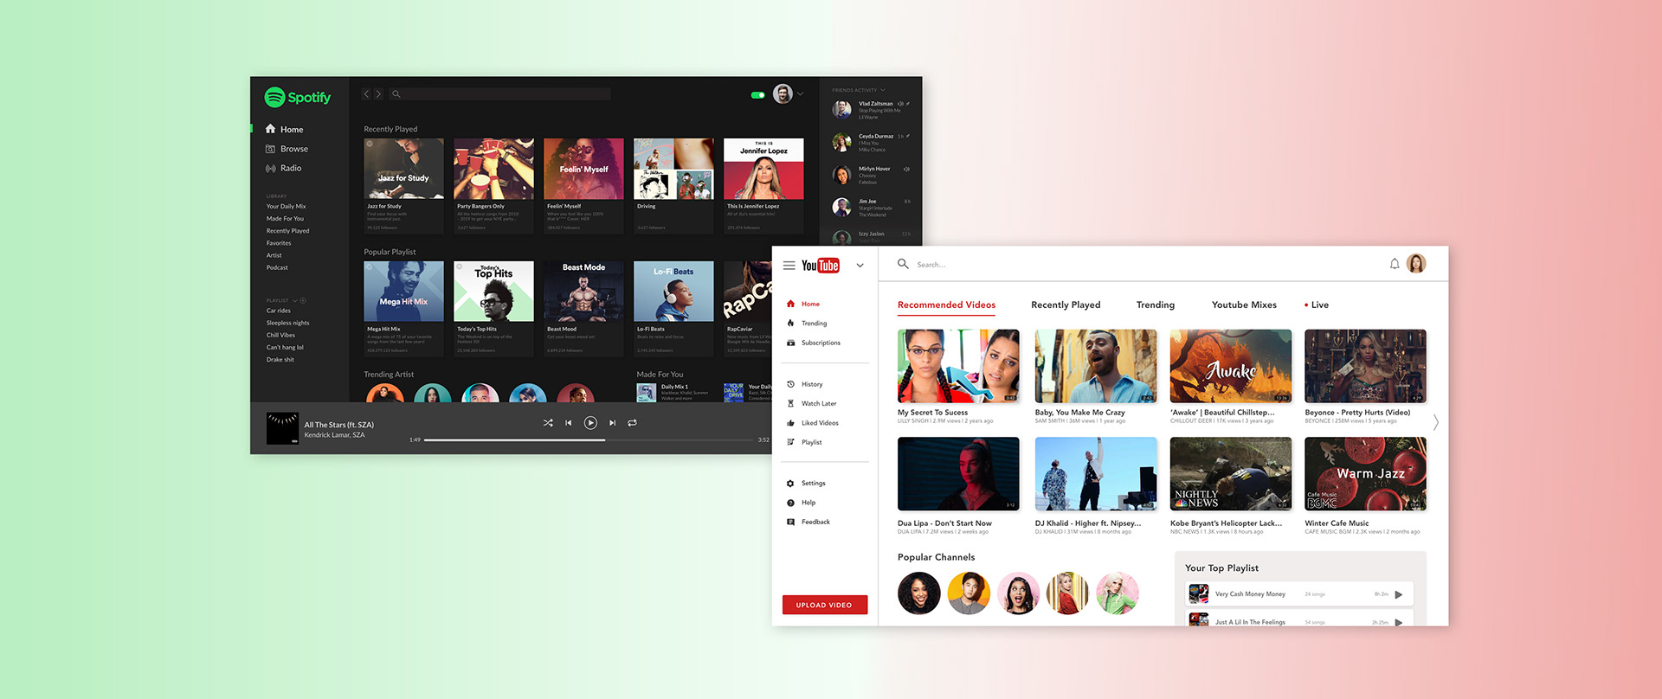This screenshot has width=1662, height=699.
Task: Toggle the repeat icon in Spotify player
Action: coord(632,423)
